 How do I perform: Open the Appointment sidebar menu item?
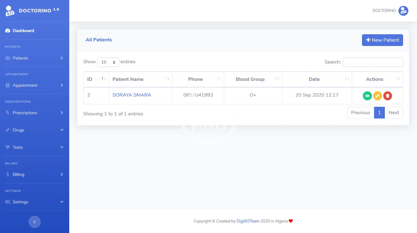35,85
